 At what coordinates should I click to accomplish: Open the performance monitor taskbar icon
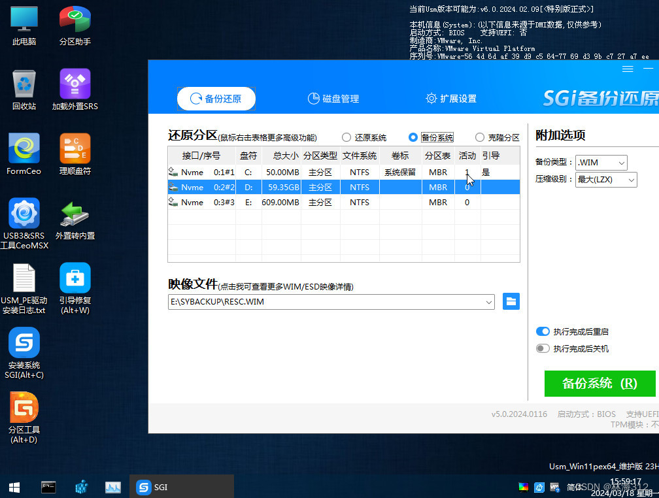[113, 487]
